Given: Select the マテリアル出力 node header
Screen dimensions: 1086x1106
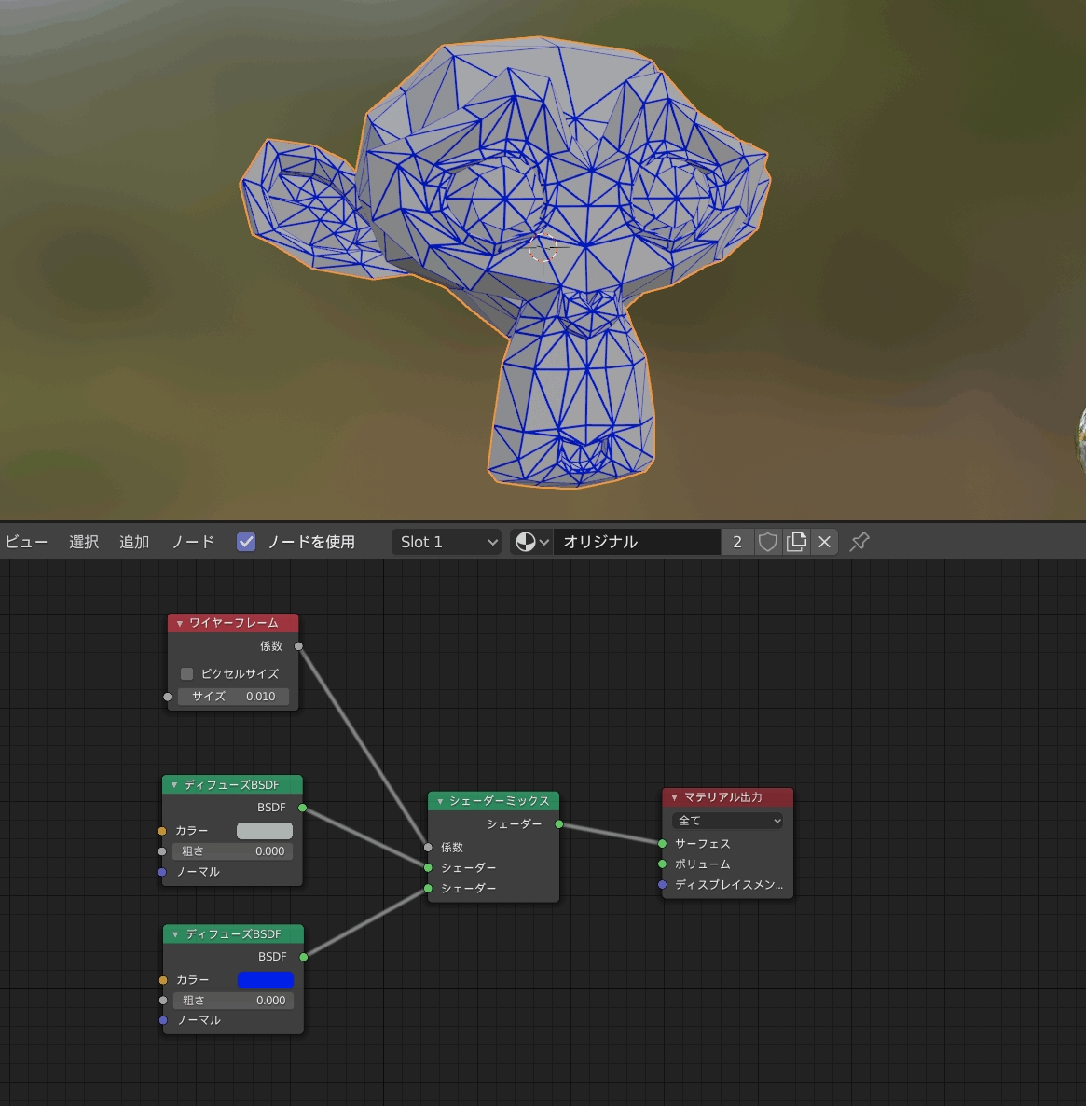Looking at the screenshot, I should pyautogui.click(x=728, y=797).
